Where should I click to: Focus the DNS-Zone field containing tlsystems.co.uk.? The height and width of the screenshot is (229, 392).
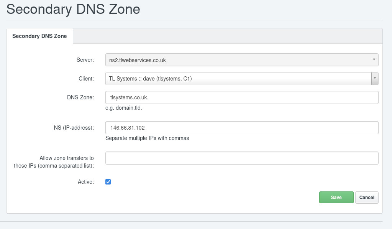pyautogui.click(x=242, y=97)
